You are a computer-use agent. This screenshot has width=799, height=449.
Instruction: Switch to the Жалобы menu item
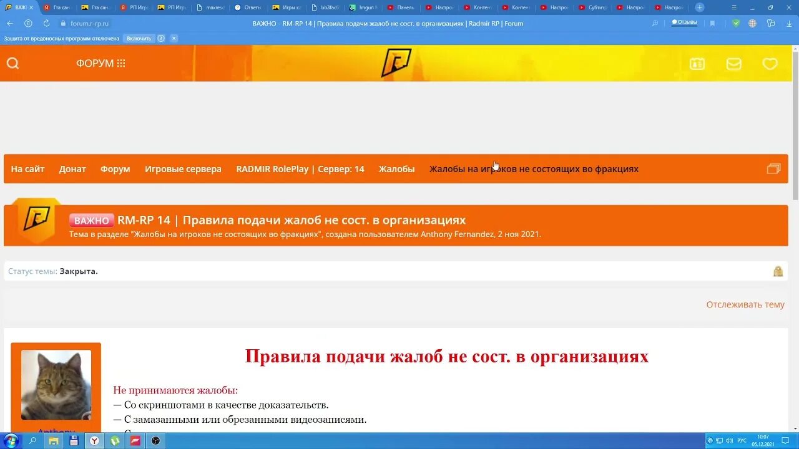coord(396,168)
